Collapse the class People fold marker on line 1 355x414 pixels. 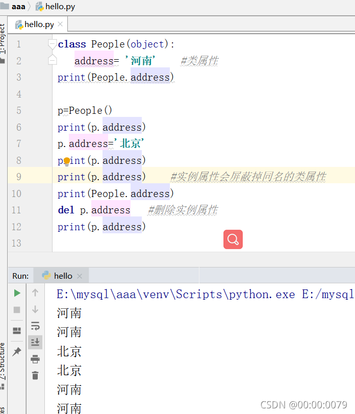point(52,44)
